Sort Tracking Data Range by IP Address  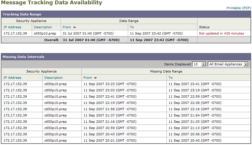tap(13, 27)
